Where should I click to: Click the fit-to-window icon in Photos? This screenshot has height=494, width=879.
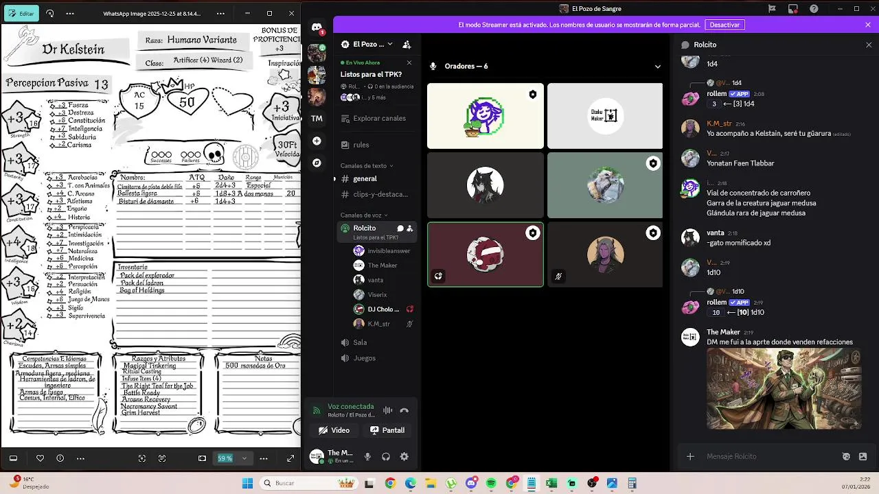[202, 458]
